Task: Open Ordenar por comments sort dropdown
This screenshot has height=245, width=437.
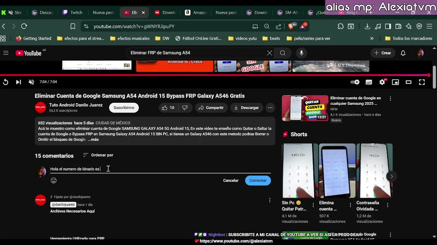Action: pos(98,155)
